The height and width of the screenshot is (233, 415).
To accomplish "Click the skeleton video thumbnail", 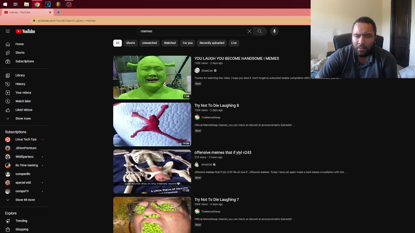I will coord(152,172).
